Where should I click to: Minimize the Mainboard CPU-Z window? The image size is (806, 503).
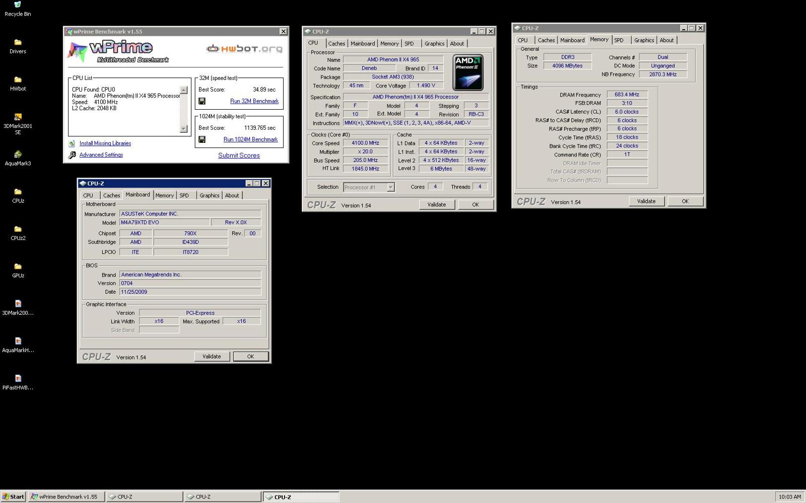click(x=249, y=184)
